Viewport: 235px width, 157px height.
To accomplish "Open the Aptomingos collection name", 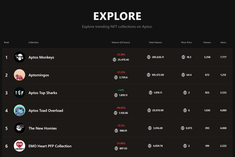I will click(x=39, y=75).
